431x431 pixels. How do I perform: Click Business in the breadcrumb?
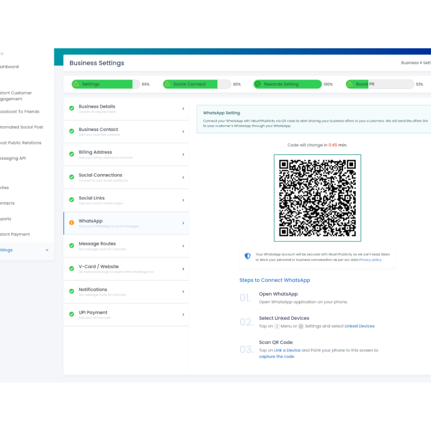coord(410,63)
